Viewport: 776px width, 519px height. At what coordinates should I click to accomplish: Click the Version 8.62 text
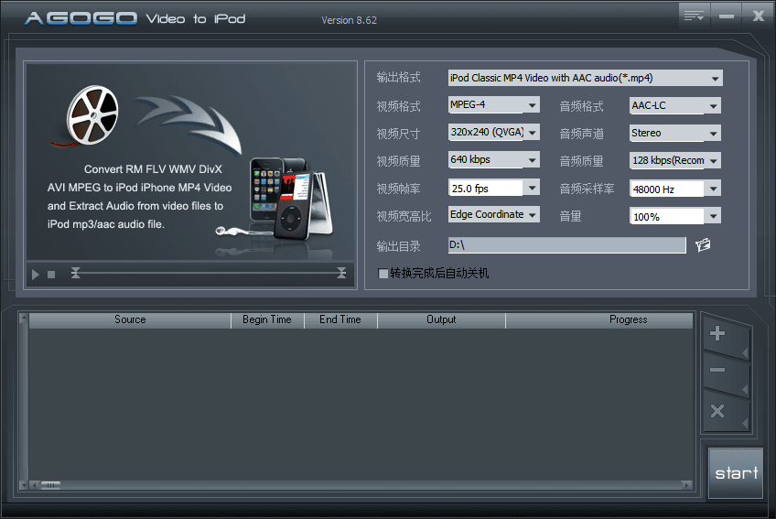pos(349,20)
